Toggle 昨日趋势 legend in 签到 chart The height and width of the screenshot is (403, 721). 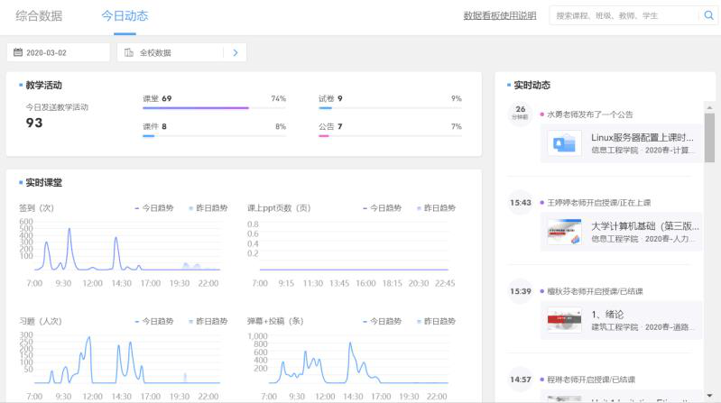point(208,207)
